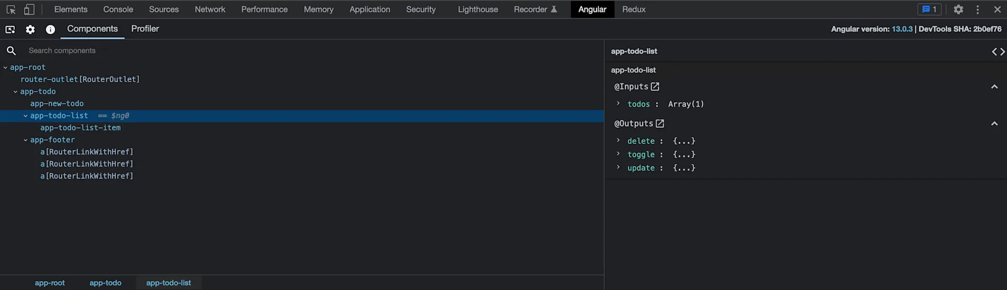Activate the inspect element picker icon
Viewport: 1007px width, 290px height.
pos(11,9)
